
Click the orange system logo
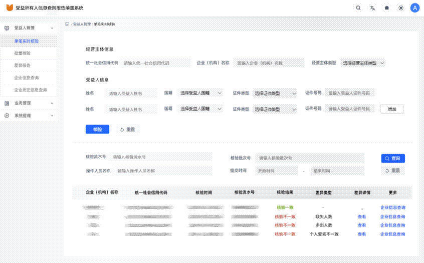tap(10, 8)
